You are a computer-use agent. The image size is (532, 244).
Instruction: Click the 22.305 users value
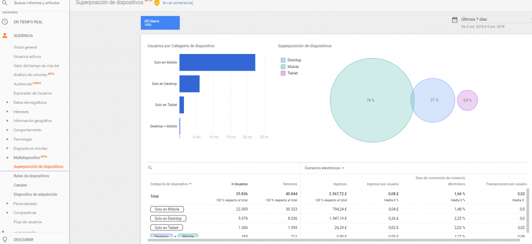pyautogui.click(x=242, y=209)
